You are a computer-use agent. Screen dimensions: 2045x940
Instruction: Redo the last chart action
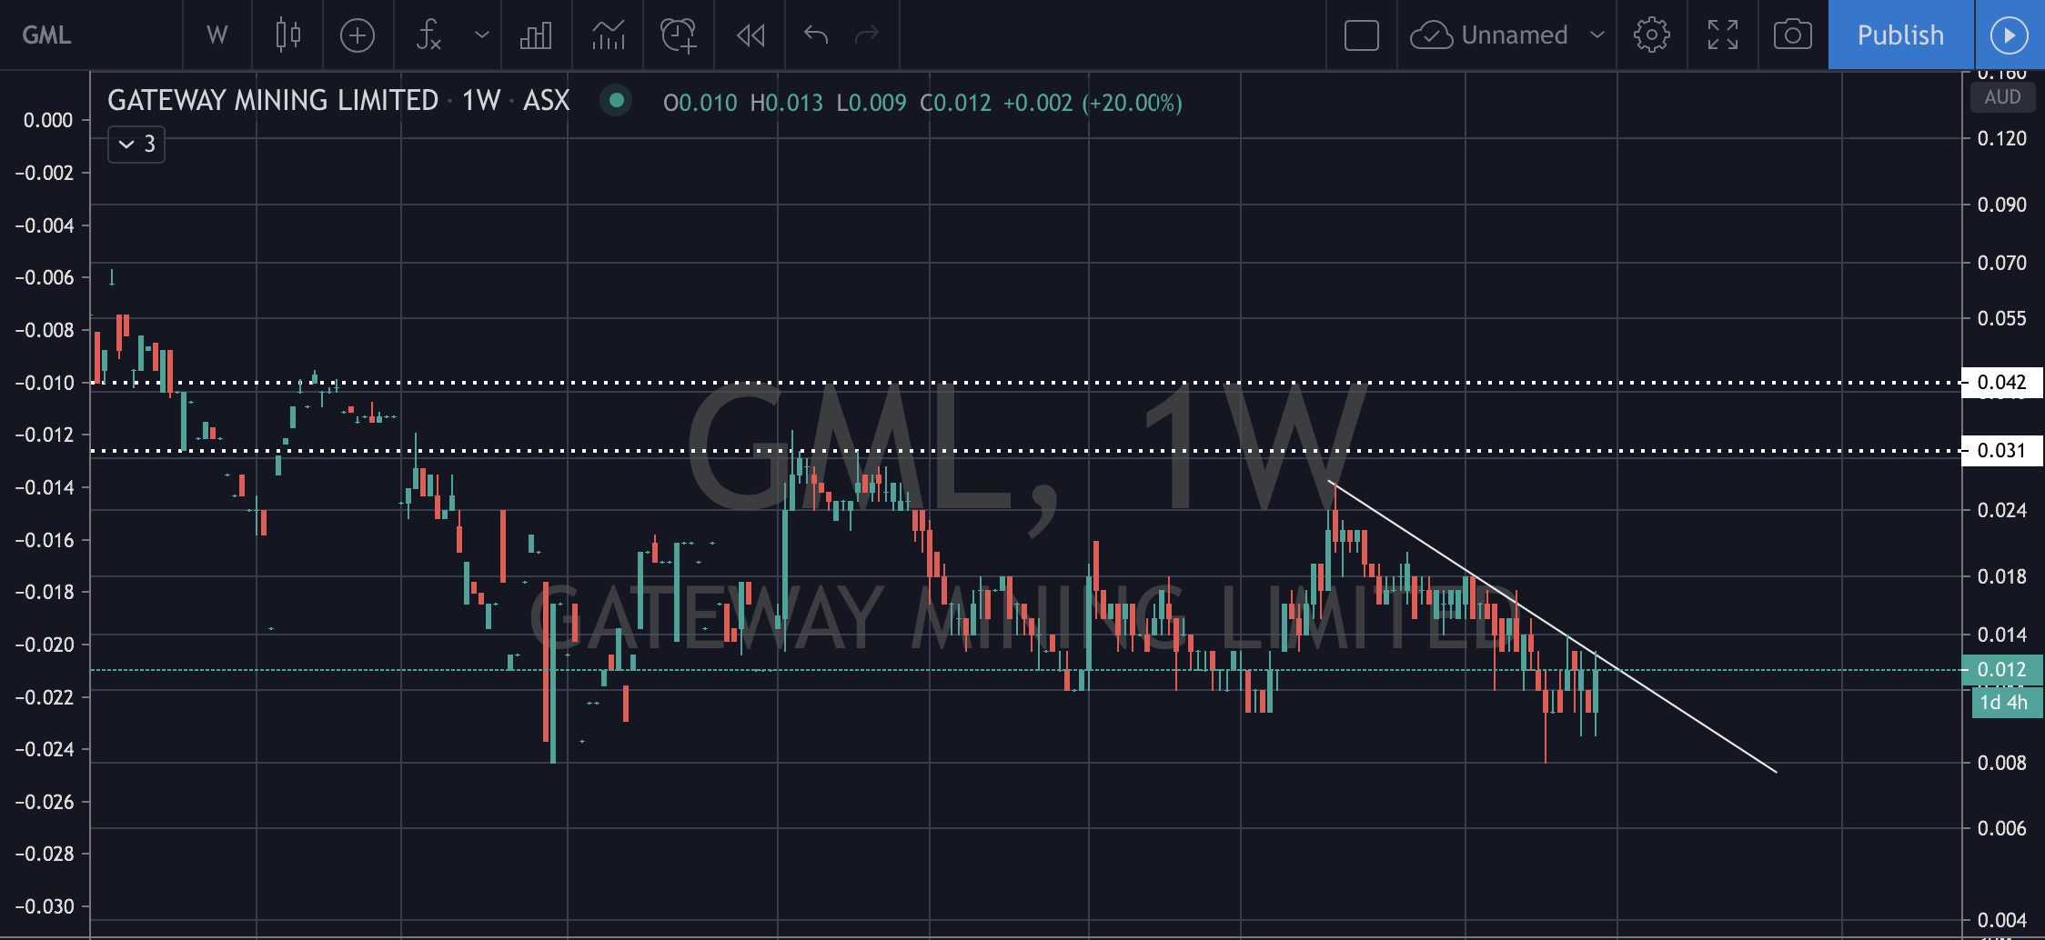point(867,35)
